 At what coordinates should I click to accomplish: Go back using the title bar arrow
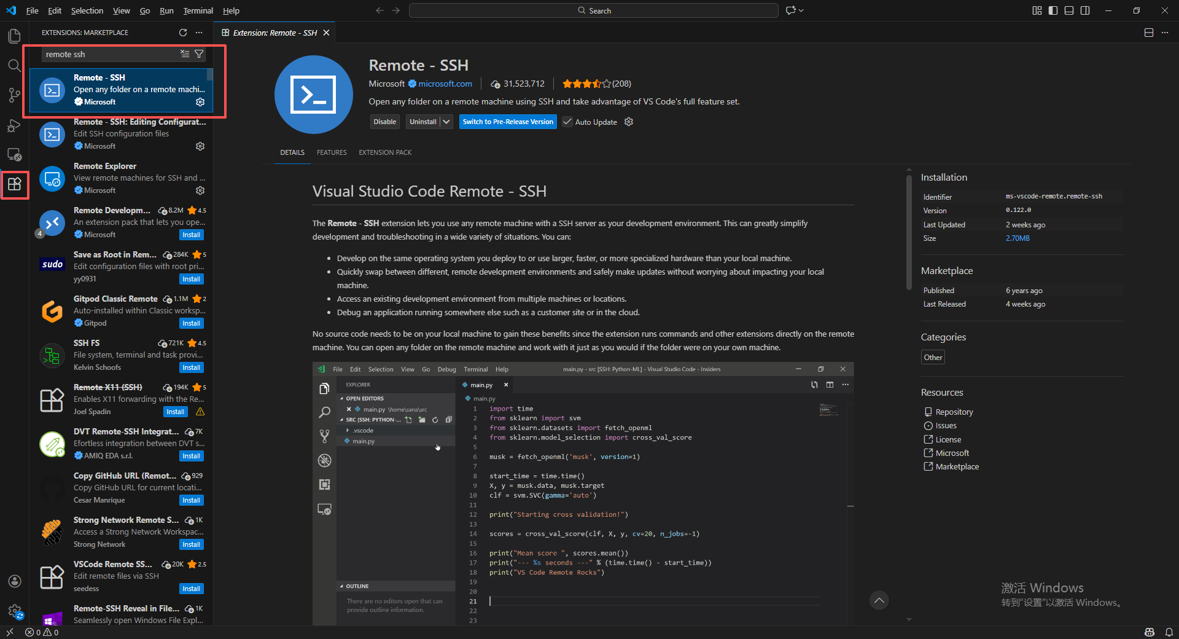click(379, 10)
